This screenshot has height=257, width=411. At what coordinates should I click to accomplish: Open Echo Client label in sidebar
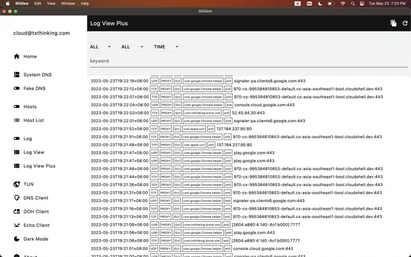coord(36,225)
